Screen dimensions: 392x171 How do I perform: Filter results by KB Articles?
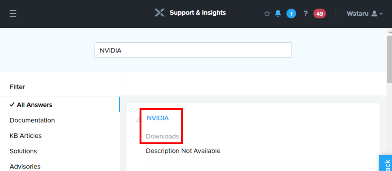26,135
